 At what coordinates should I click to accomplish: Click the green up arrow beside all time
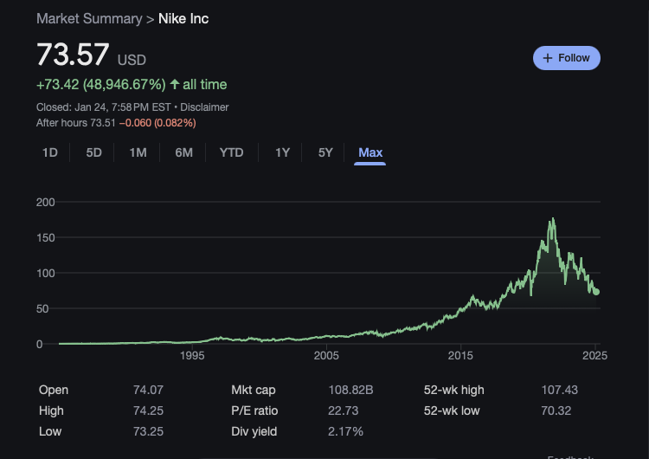[175, 84]
